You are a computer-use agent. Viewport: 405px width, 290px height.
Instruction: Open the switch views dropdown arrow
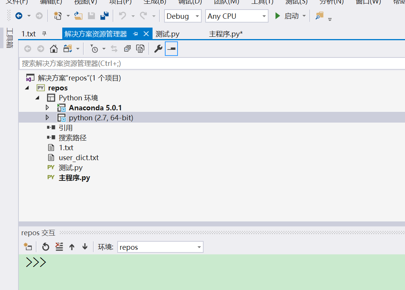(78, 49)
